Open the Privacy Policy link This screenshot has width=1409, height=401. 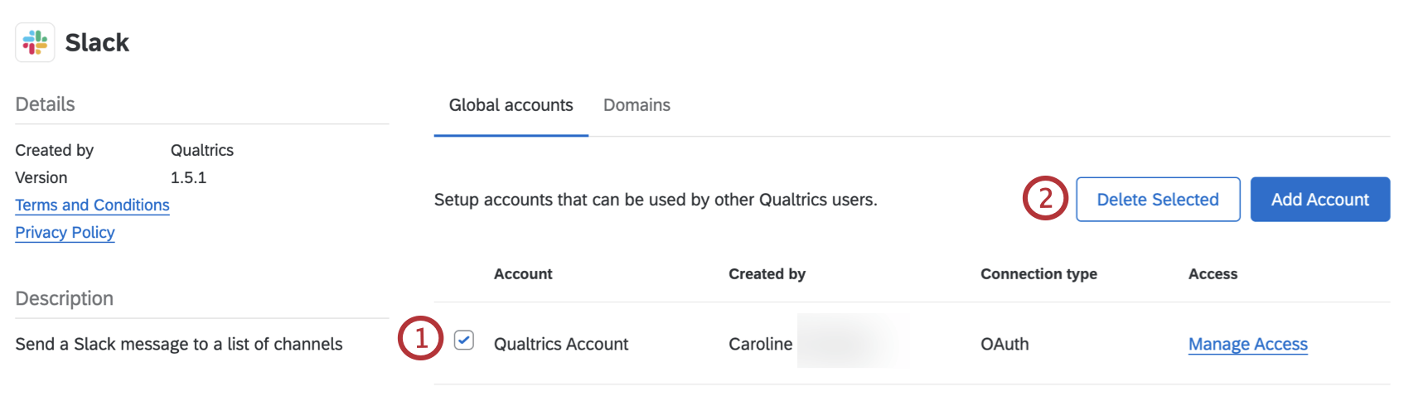pos(65,233)
